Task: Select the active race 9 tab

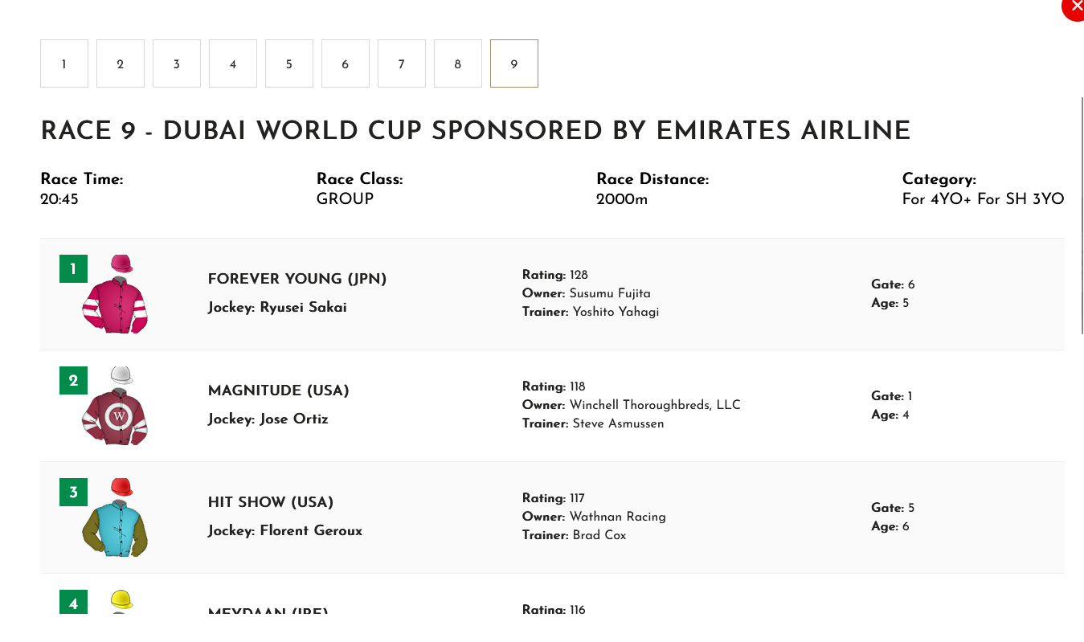Action: [514, 63]
